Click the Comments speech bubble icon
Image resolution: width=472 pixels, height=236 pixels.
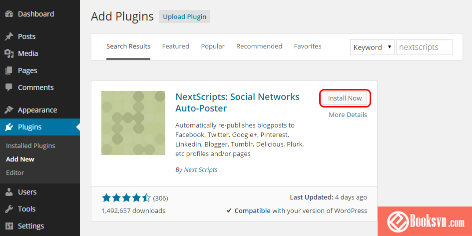click(x=9, y=87)
